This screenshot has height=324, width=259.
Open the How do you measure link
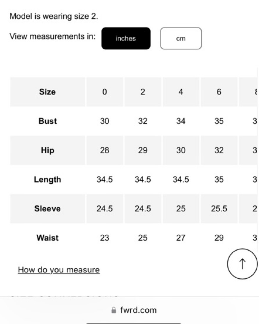(x=59, y=270)
